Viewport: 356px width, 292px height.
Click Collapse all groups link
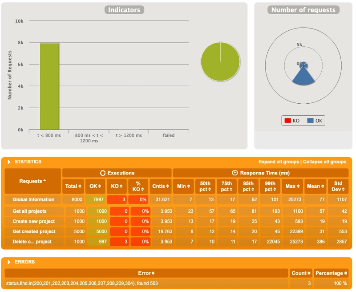click(x=324, y=162)
